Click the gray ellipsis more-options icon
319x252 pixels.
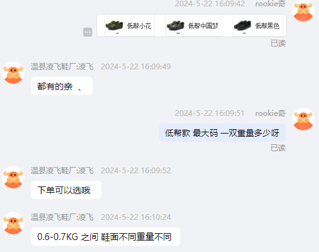coord(88,32)
